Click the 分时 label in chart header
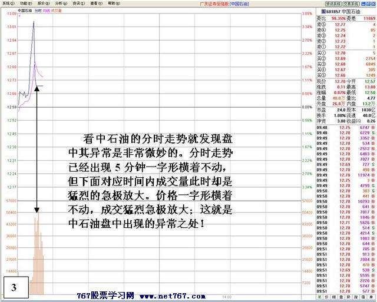The image size is (377, 302). coord(38,11)
